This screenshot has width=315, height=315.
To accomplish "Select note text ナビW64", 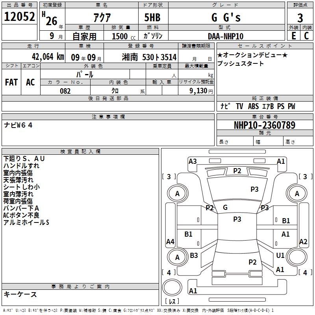I will (18, 125).
